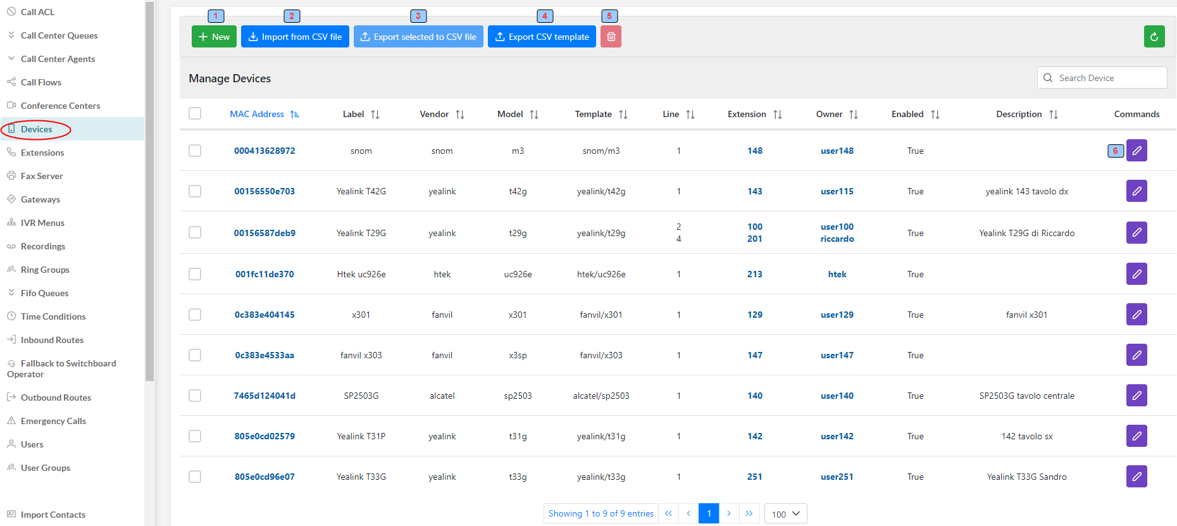Mark checkbox for device 805e0cd02579

pyautogui.click(x=195, y=436)
